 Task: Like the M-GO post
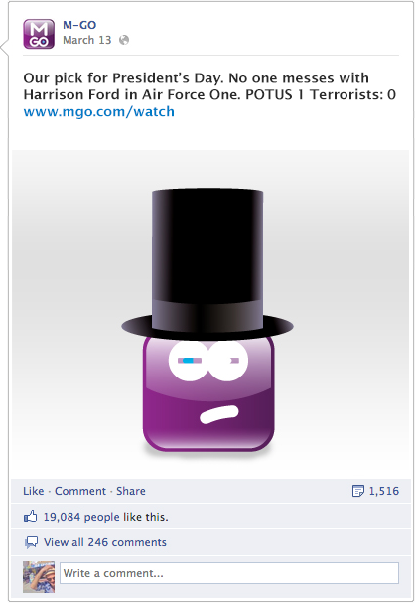coord(34,491)
